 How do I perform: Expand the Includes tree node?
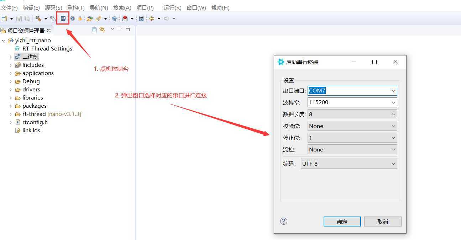11,65
